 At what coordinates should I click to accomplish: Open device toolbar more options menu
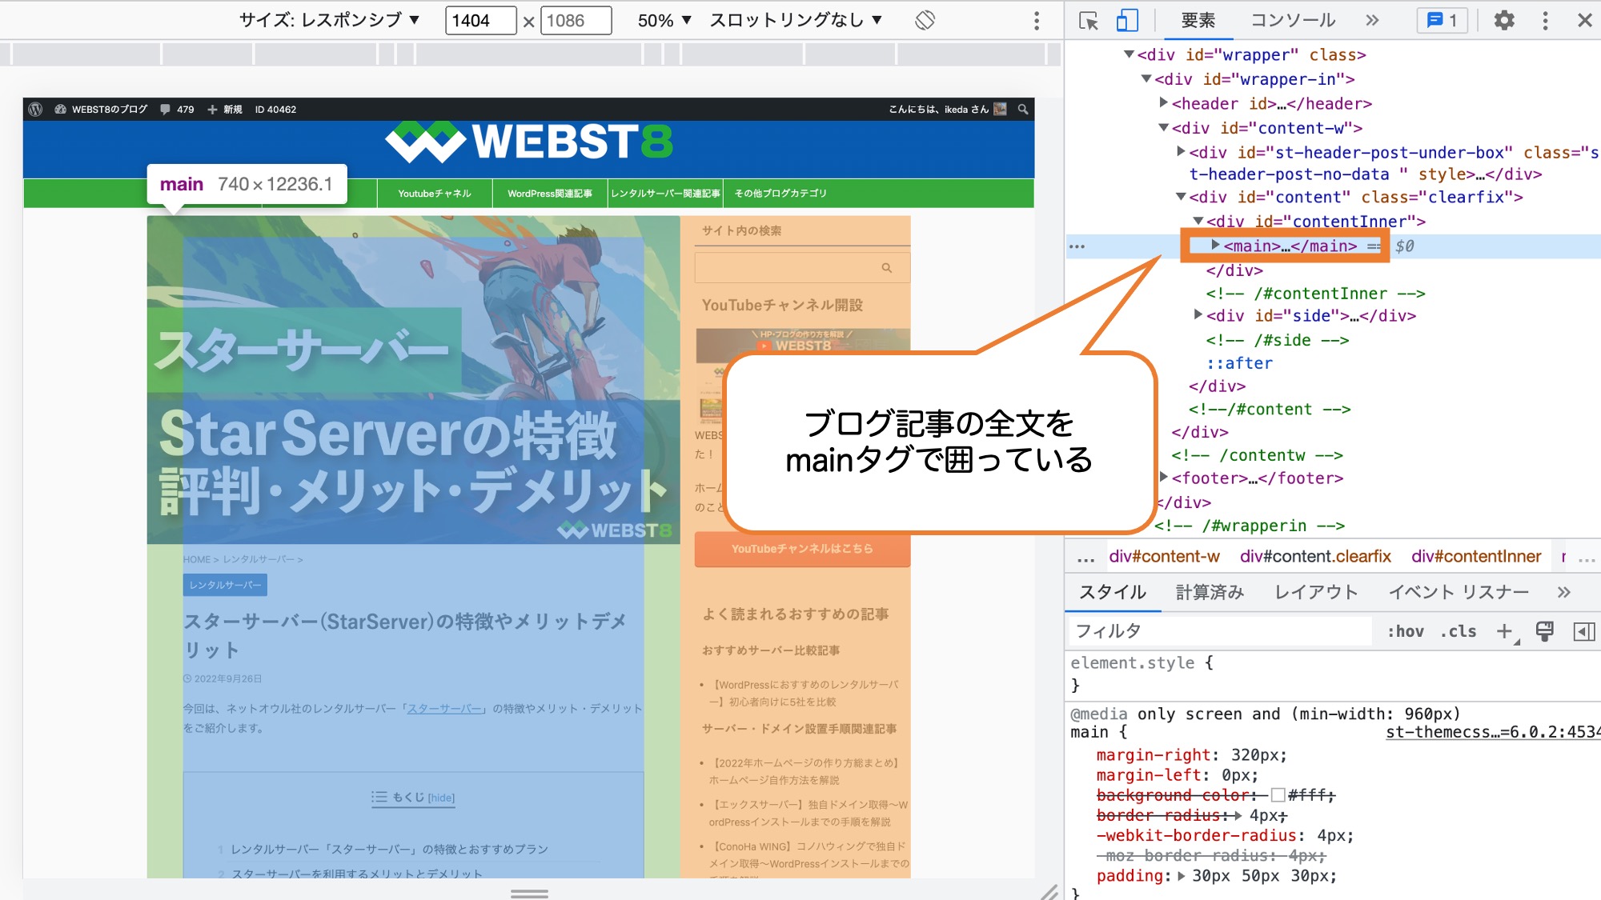click(x=1037, y=21)
